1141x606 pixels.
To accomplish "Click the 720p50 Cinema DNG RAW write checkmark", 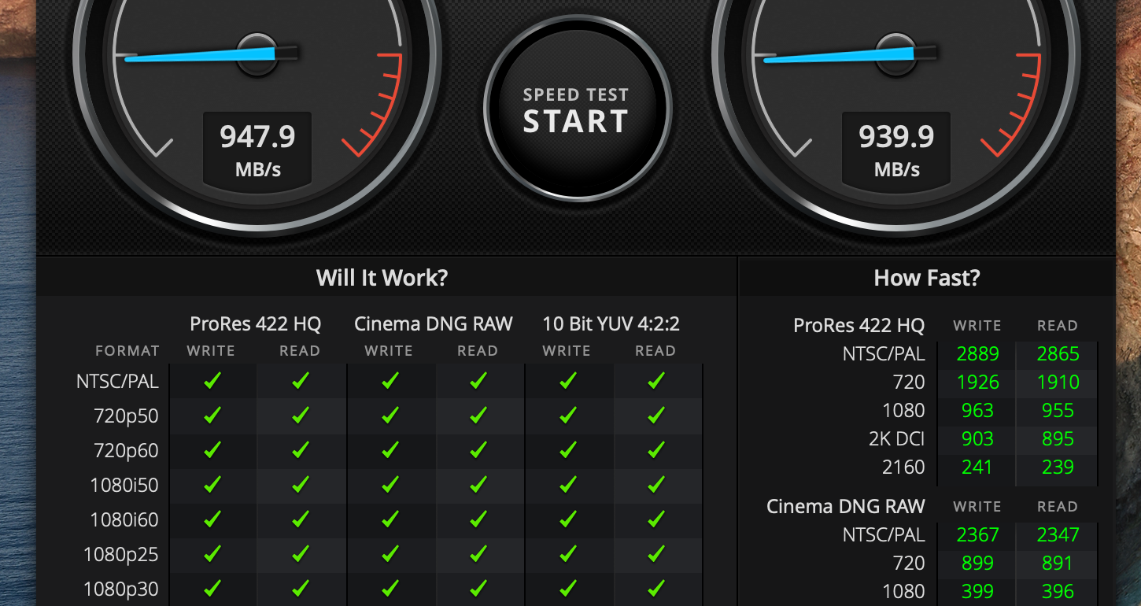I will click(x=390, y=416).
